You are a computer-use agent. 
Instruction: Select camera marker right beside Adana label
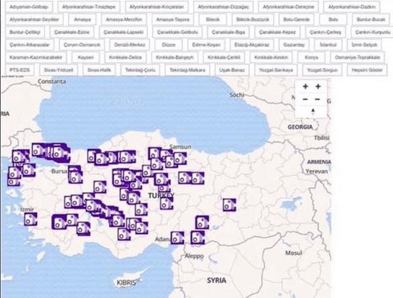(177, 238)
